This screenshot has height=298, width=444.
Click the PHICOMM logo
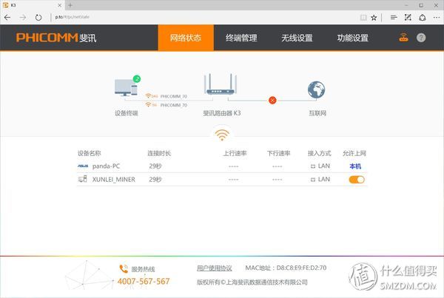56,38
